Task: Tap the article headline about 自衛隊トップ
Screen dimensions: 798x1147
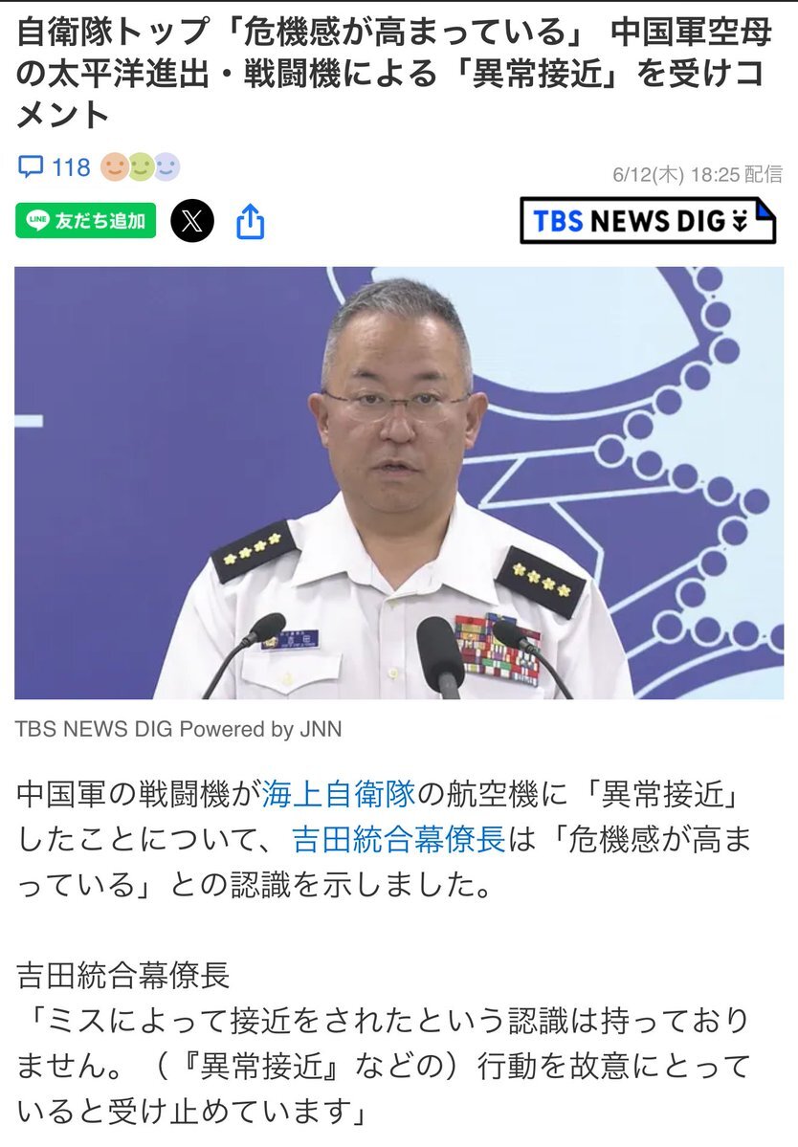Action: [393, 73]
